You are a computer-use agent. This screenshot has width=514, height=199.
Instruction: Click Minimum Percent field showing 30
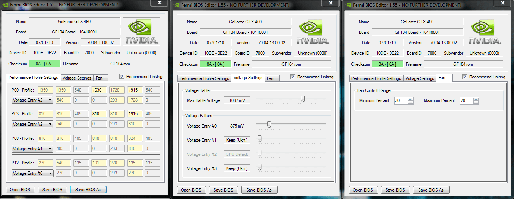401,100
